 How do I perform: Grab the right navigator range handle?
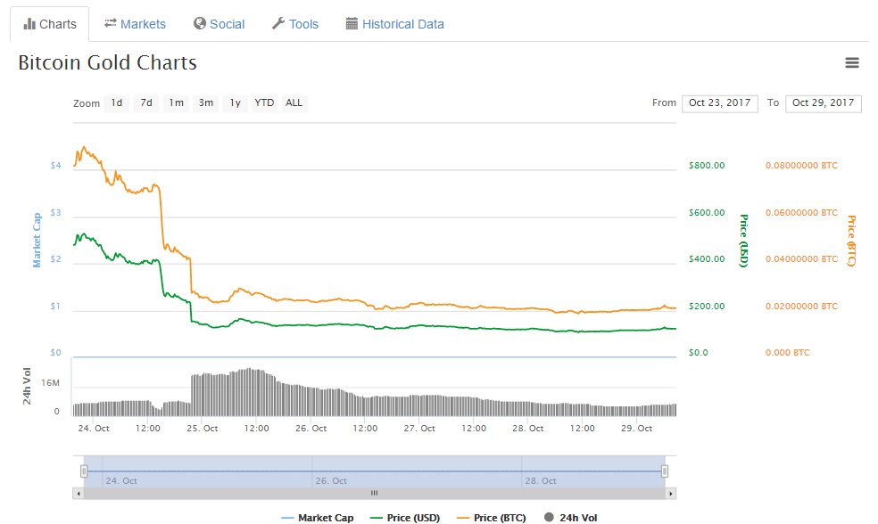coord(664,471)
